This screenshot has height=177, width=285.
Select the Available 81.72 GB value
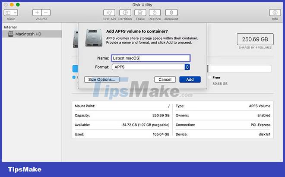[146, 125]
